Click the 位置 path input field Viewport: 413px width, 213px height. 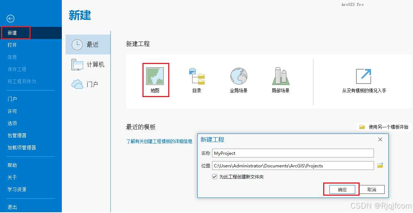[x=293, y=166]
